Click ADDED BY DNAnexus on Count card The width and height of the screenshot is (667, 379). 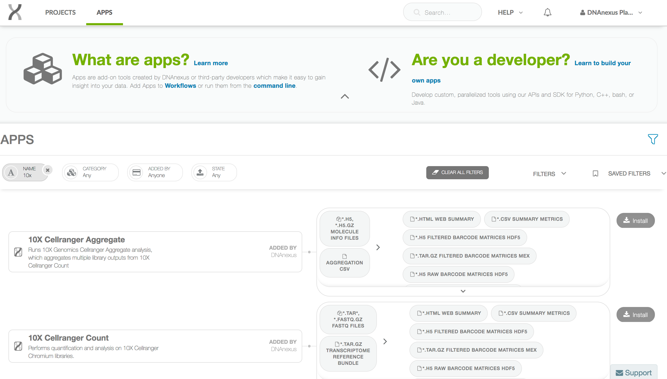(283, 346)
